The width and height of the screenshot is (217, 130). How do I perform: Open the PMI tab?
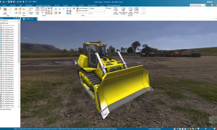click(x=20, y=5)
